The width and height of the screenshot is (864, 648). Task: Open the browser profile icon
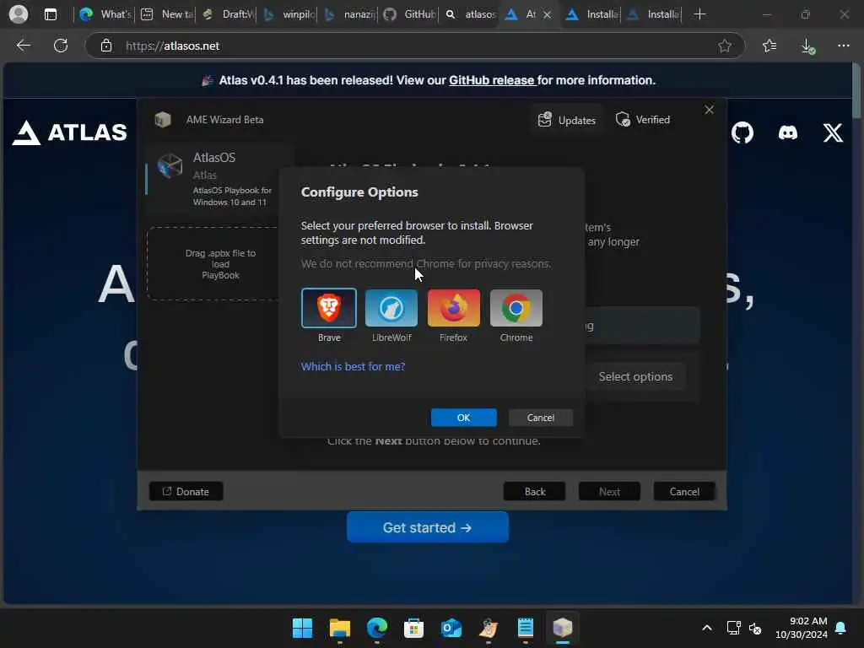pos(19,14)
